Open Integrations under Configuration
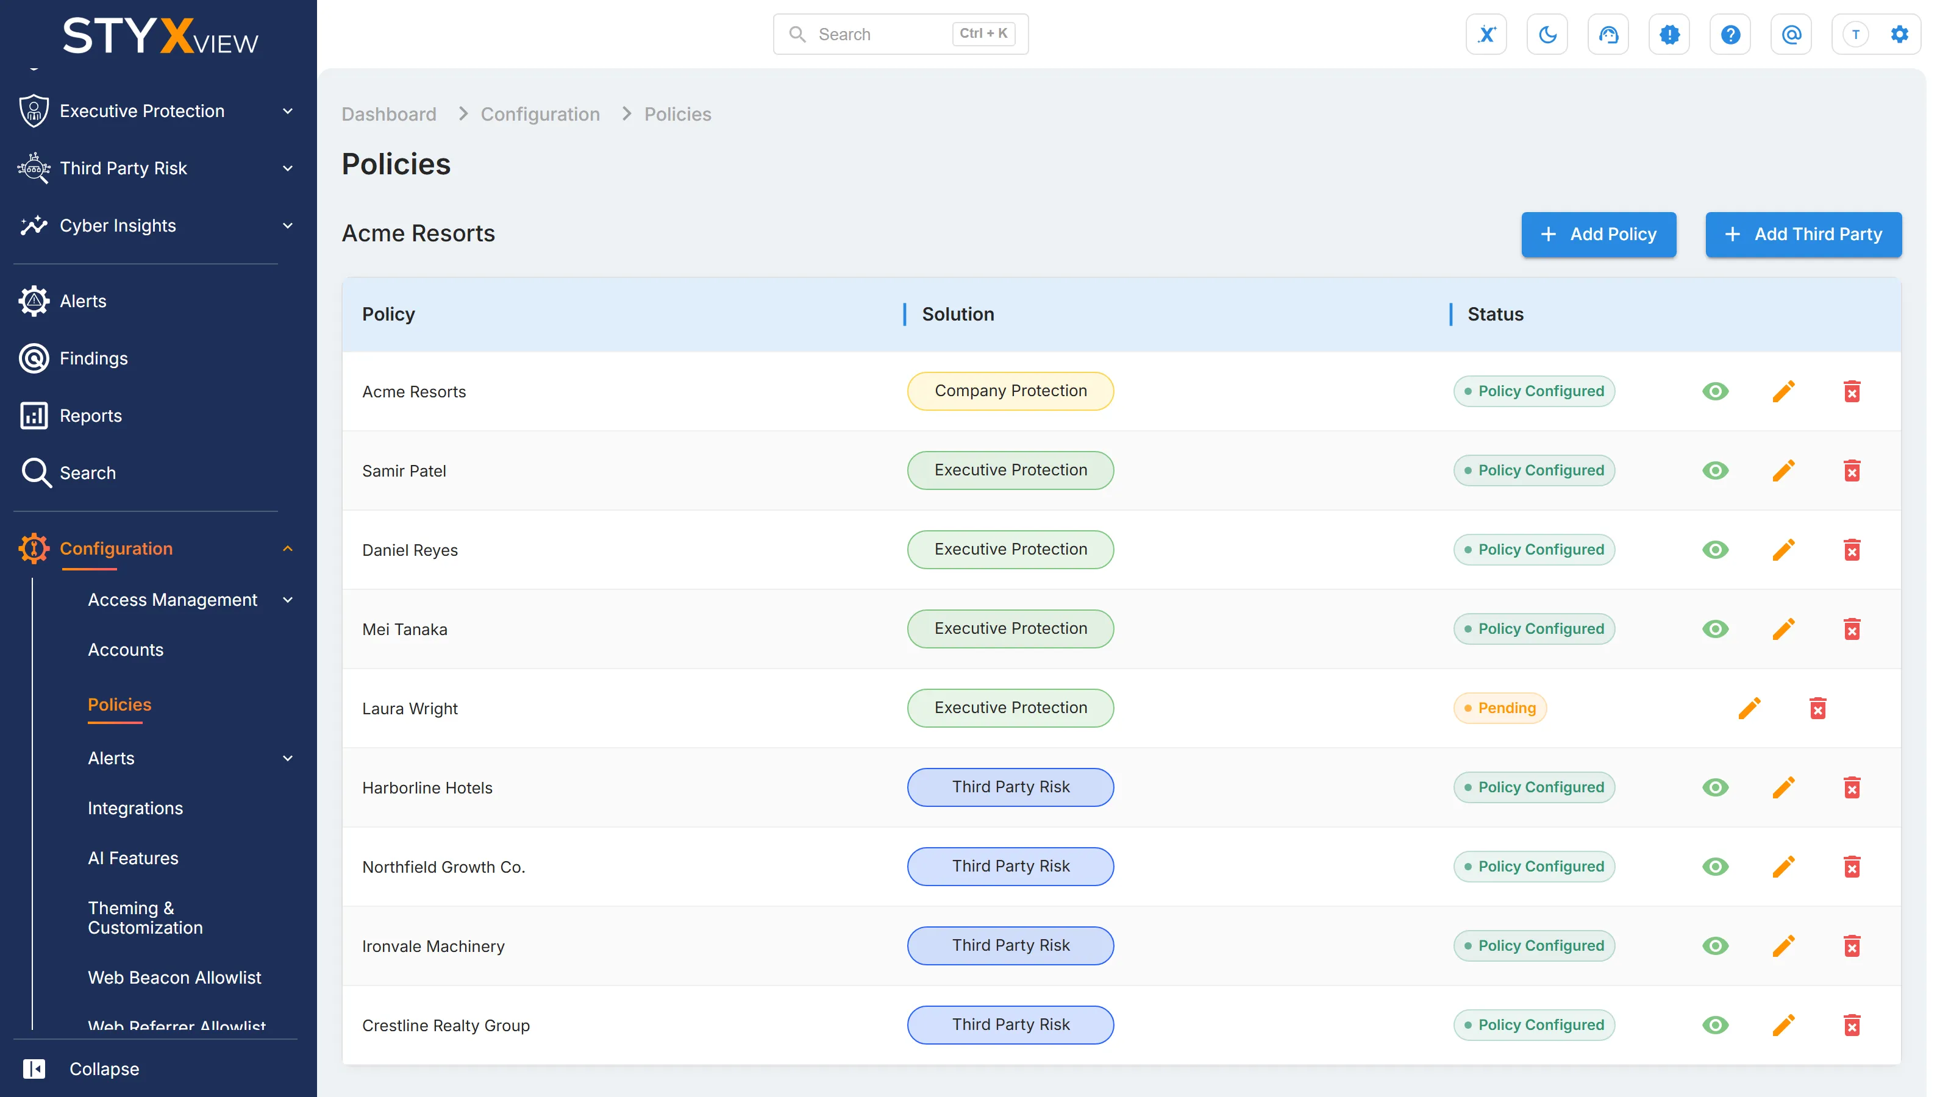1951x1097 pixels. [135, 809]
